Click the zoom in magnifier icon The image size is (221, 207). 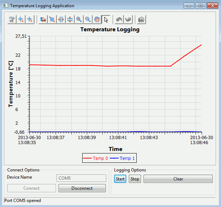click(x=79, y=20)
